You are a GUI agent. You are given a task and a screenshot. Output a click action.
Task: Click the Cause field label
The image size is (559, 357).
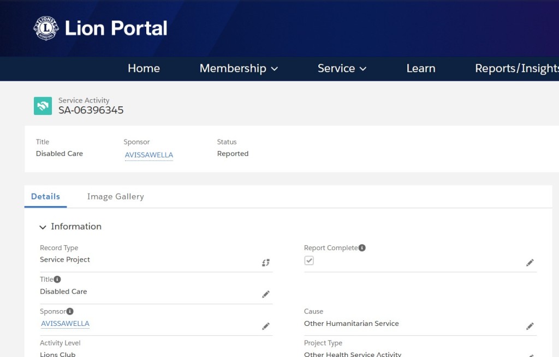click(313, 311)
